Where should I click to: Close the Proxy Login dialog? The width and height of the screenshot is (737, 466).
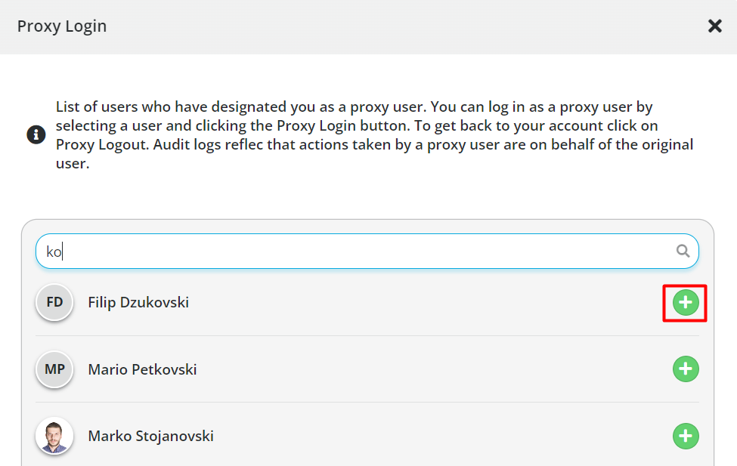(714, 26)
